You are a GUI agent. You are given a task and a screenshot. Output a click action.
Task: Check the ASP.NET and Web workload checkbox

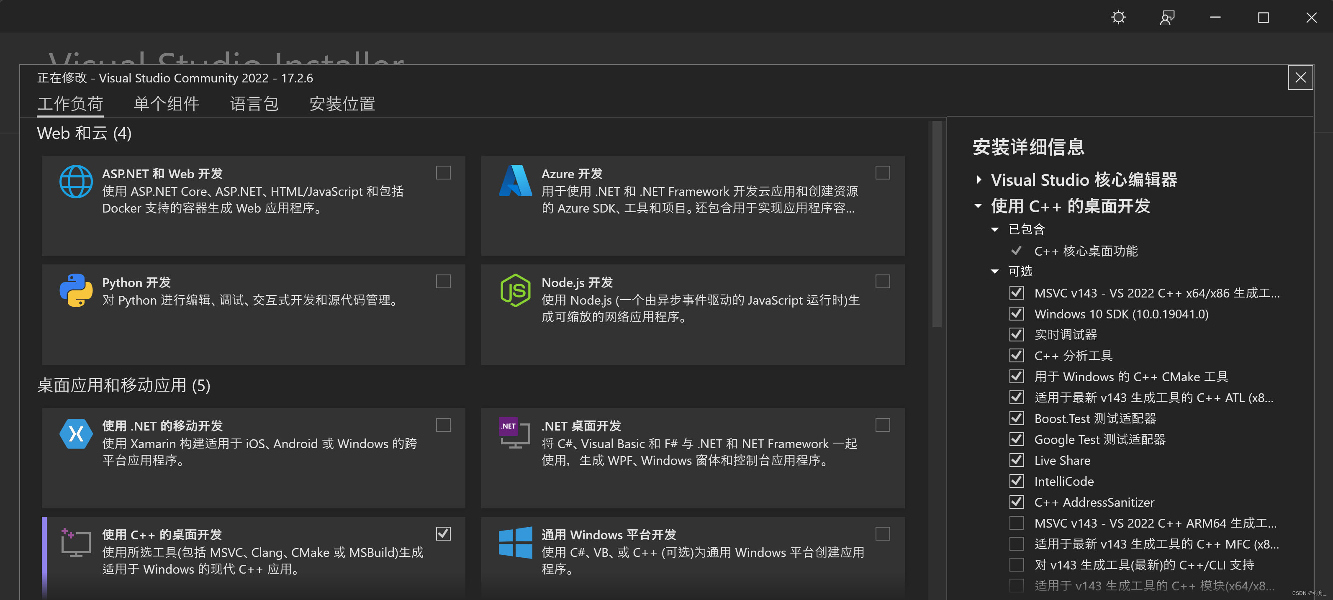click(443, 172)
